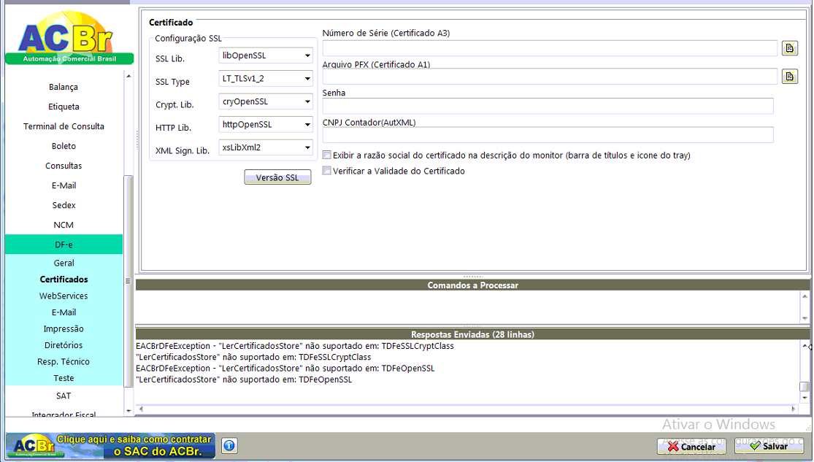Click sidebar scrollbar down arrow
814x462 pixels.
tap(128, 411)
